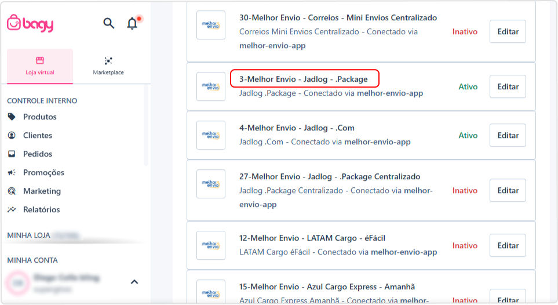Click the blurred account avatar
This screenshot has height=305, width=558.
[18, 283]
